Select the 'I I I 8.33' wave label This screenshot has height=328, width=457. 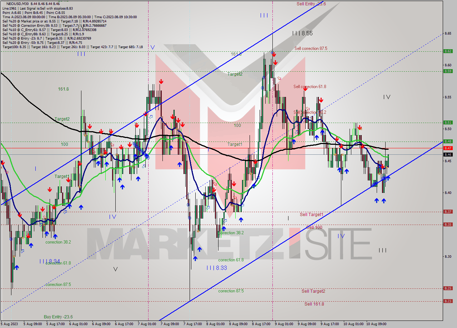pyautogui.click(x=217, y=268)
